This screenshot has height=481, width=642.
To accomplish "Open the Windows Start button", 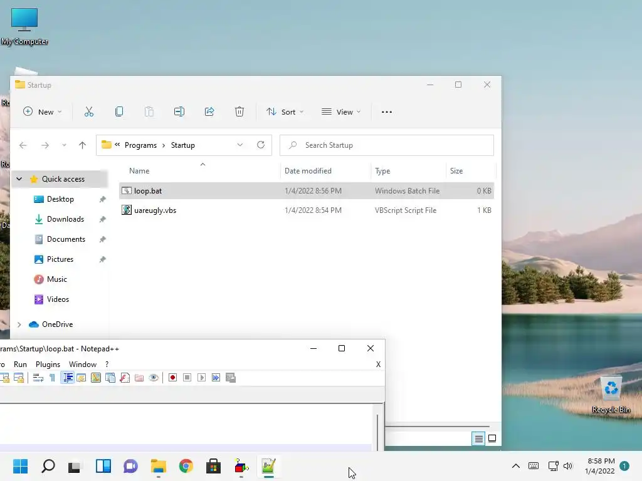I will point(21,466).
